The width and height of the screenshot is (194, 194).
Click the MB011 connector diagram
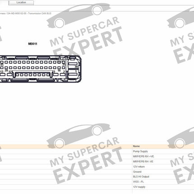tap(40, 69)
